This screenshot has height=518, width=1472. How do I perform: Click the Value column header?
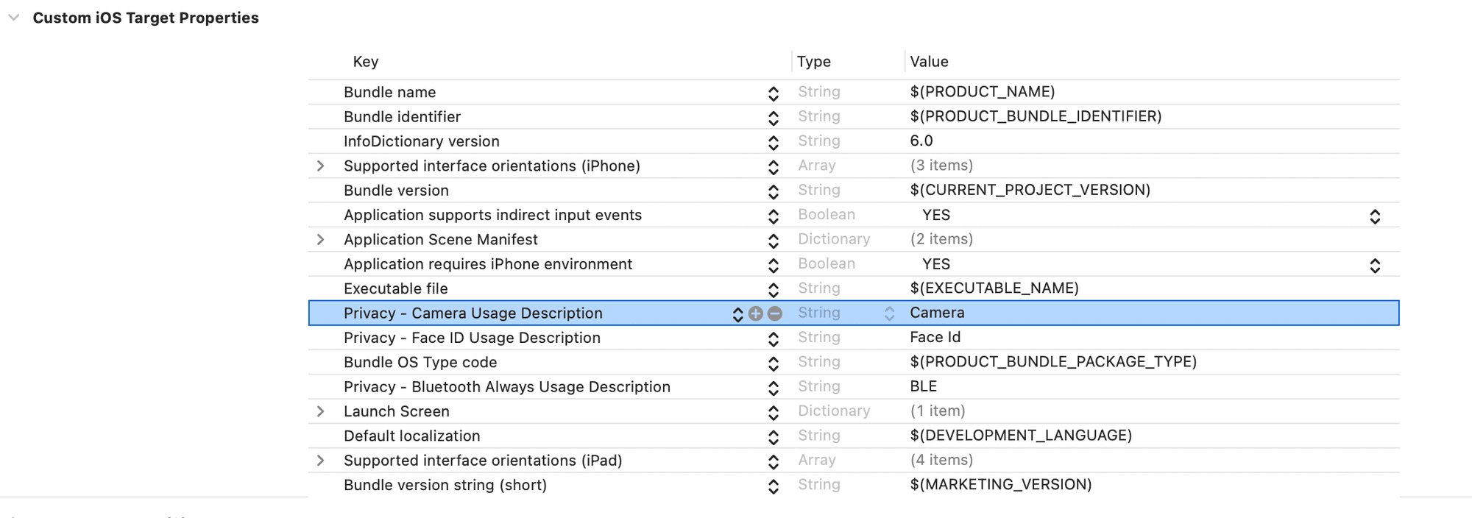(x=929, y=62)
